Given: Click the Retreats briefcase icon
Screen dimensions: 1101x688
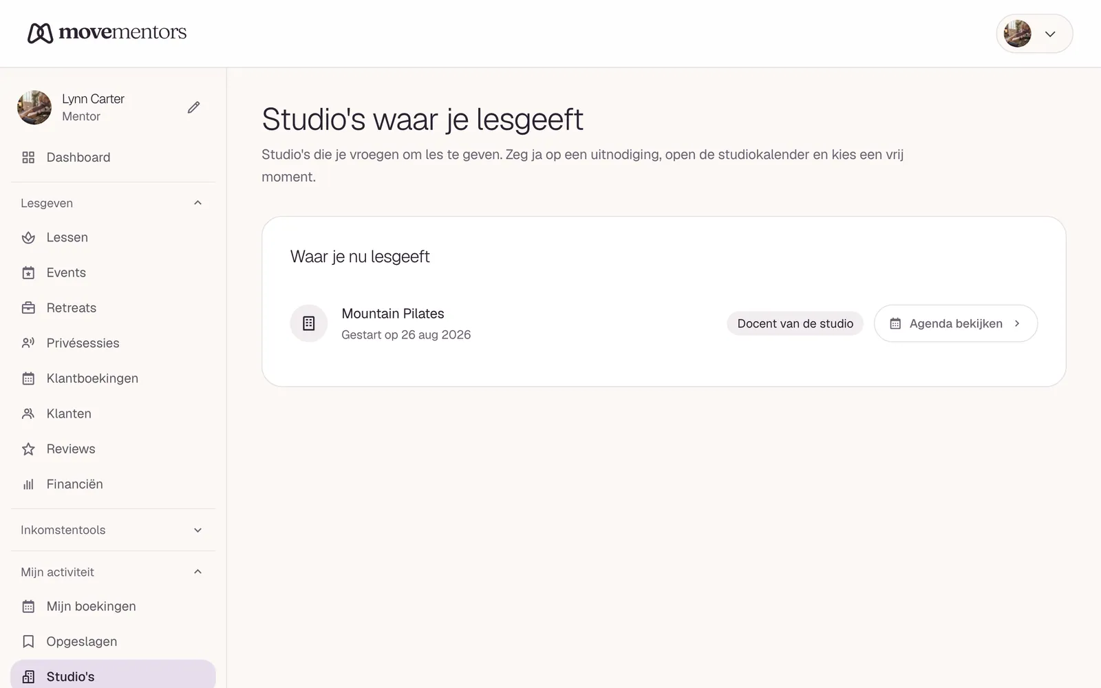Looking at the screenshot, I should [28, 308].
